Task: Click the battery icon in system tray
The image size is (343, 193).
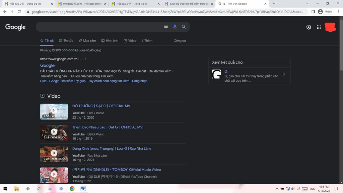Action: 282,189
